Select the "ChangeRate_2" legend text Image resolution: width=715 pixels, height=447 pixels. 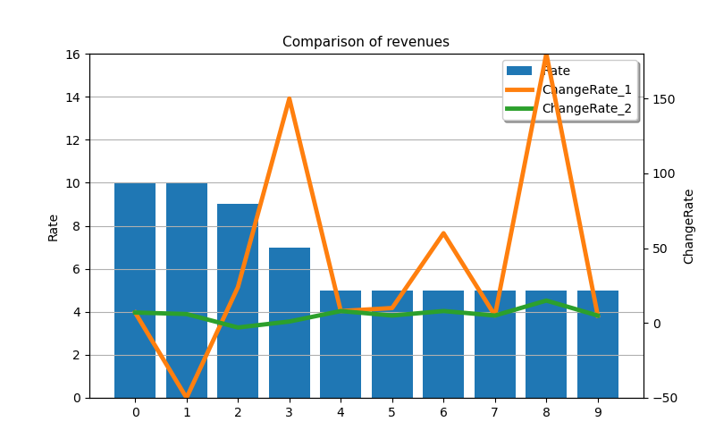(587, 108)
